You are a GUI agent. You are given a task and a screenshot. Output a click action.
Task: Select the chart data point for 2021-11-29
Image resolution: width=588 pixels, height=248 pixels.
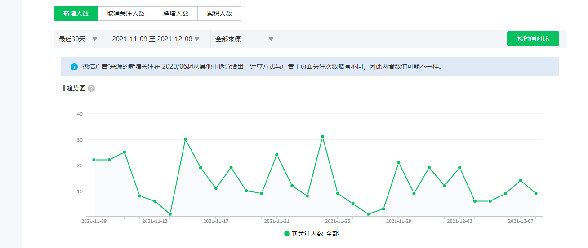399,162
